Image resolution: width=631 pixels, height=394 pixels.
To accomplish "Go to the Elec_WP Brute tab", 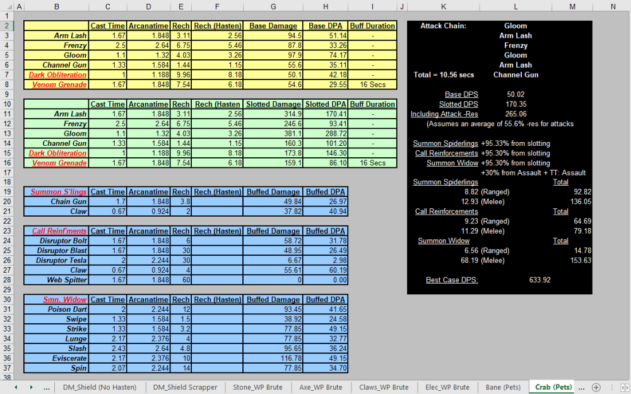I will point(447,387).
